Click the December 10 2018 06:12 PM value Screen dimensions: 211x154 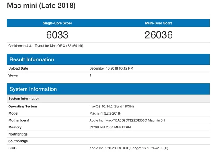[x=111, y=68]
